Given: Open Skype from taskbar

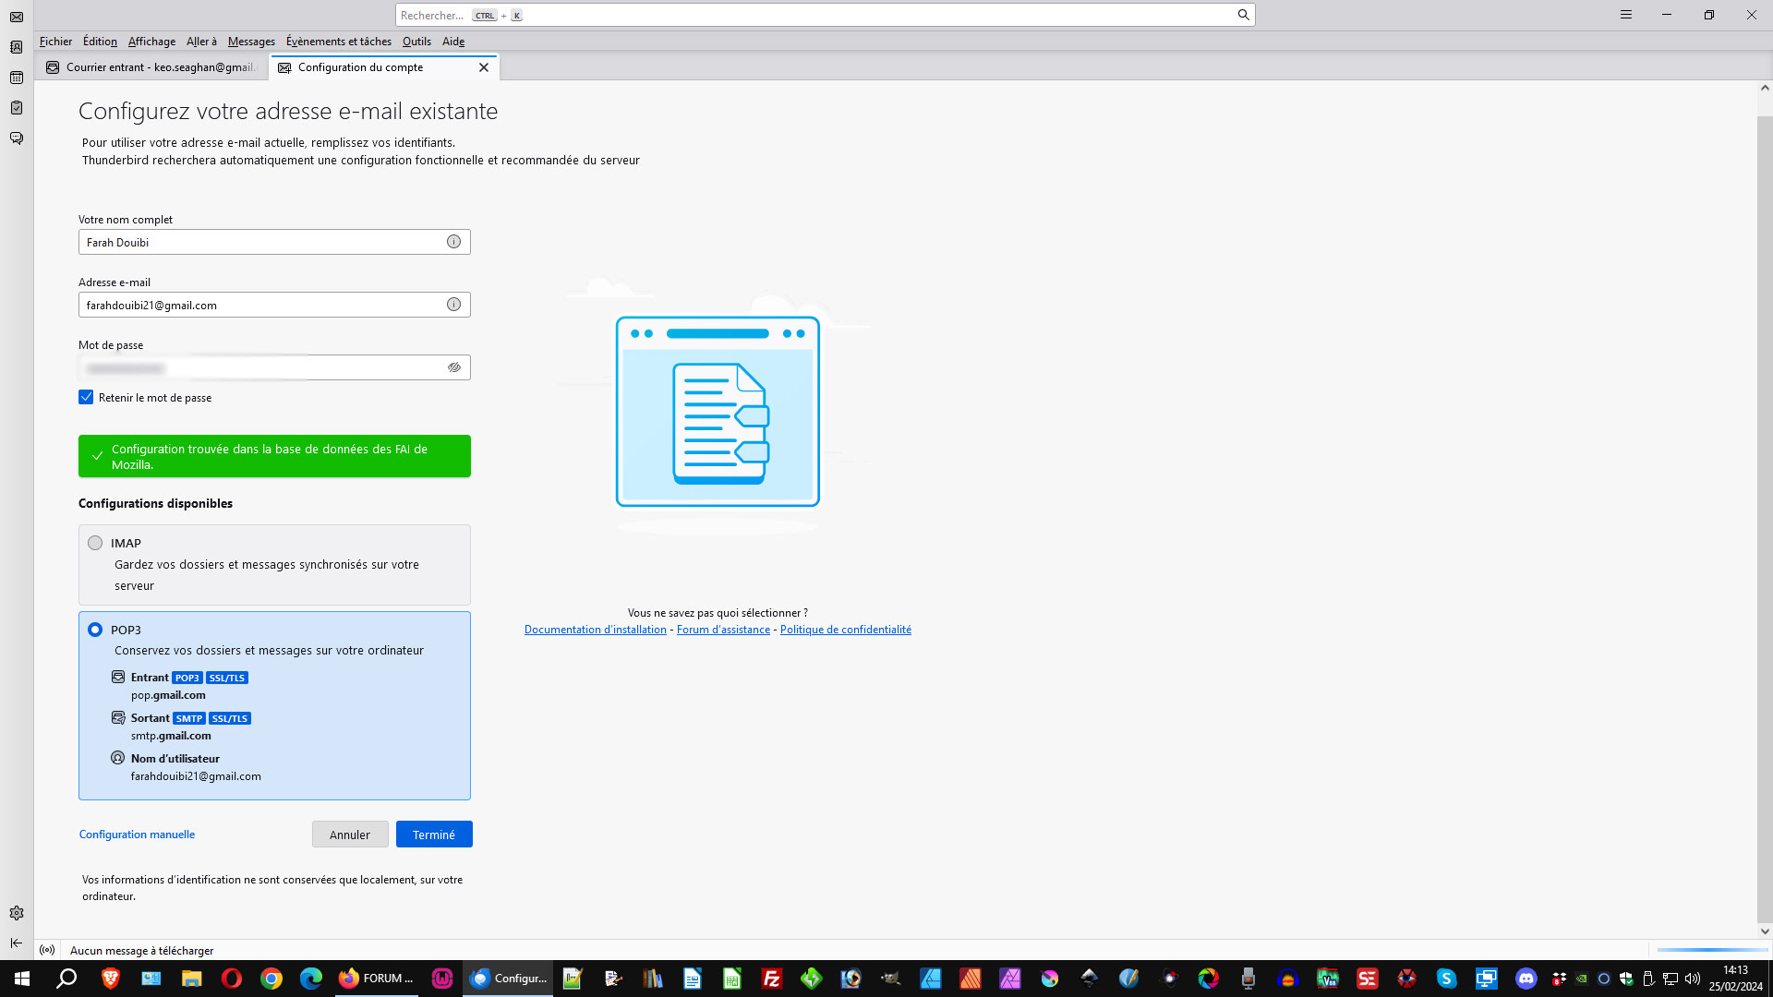Looking at the screenshot, I should tap(1446, 979).
